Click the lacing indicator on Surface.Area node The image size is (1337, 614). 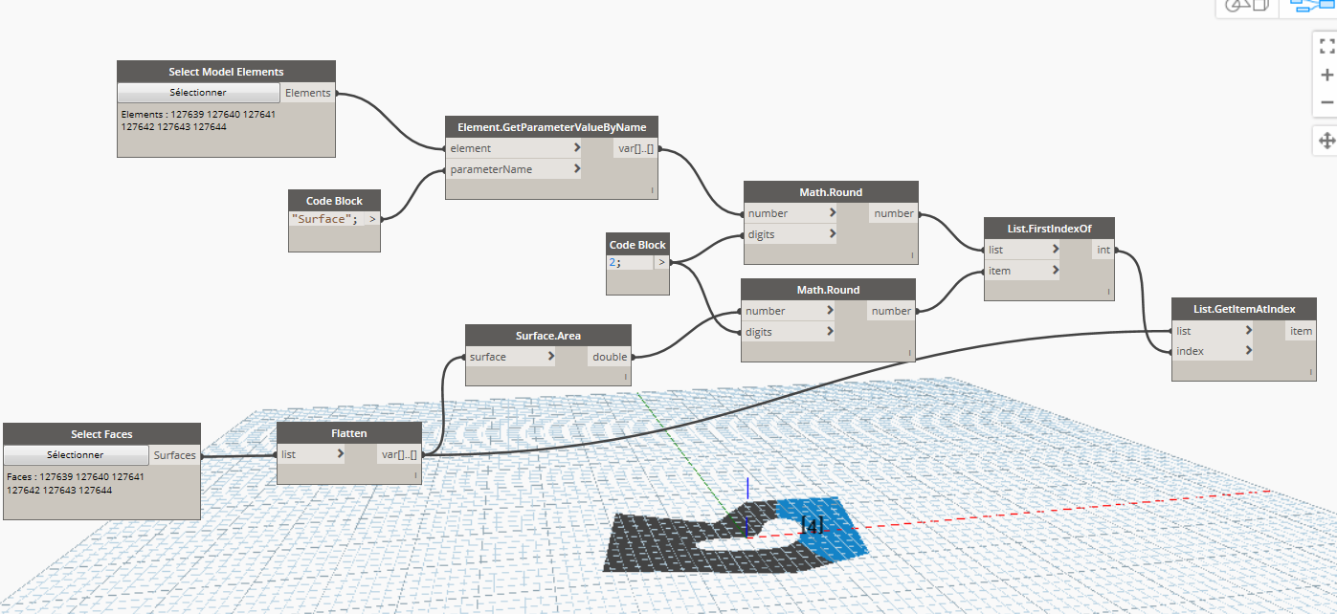(626, 378)
